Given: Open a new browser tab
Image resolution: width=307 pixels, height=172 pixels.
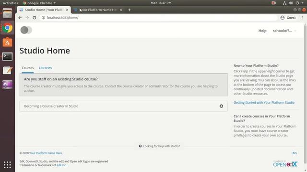Looking at the screenshot, I should point(129,10).
